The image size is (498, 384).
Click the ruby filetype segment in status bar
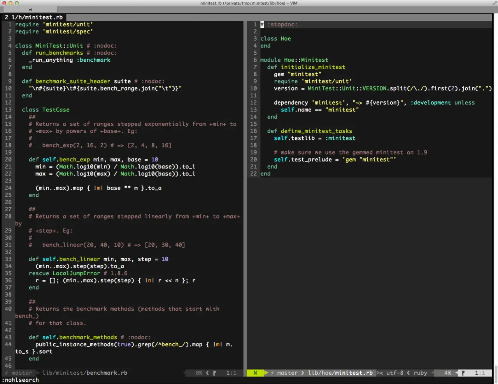(420, 373)
